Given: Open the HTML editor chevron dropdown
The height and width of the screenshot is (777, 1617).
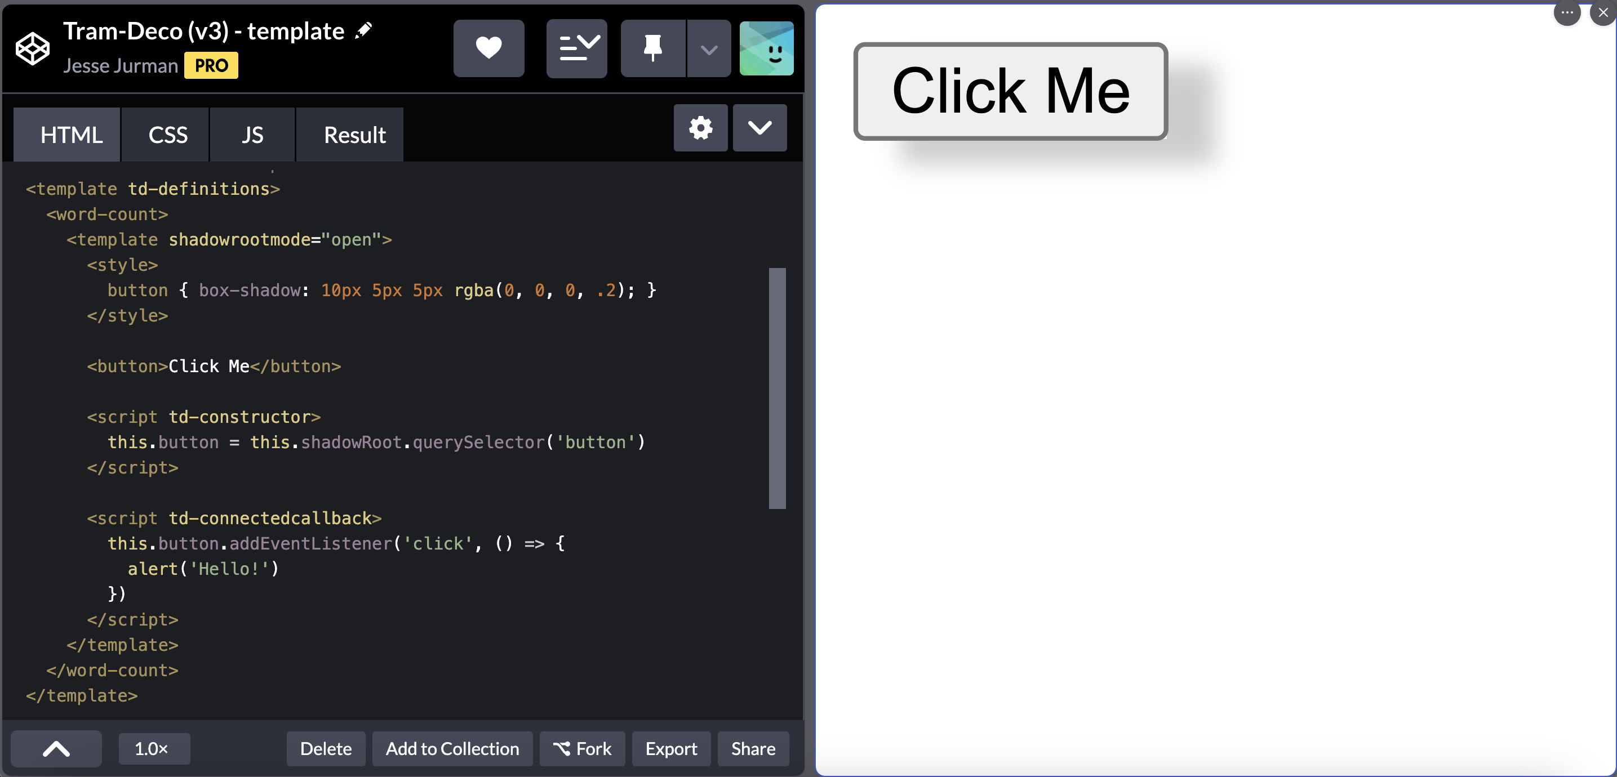Looking at the screenshot, I should pos(759,128).
